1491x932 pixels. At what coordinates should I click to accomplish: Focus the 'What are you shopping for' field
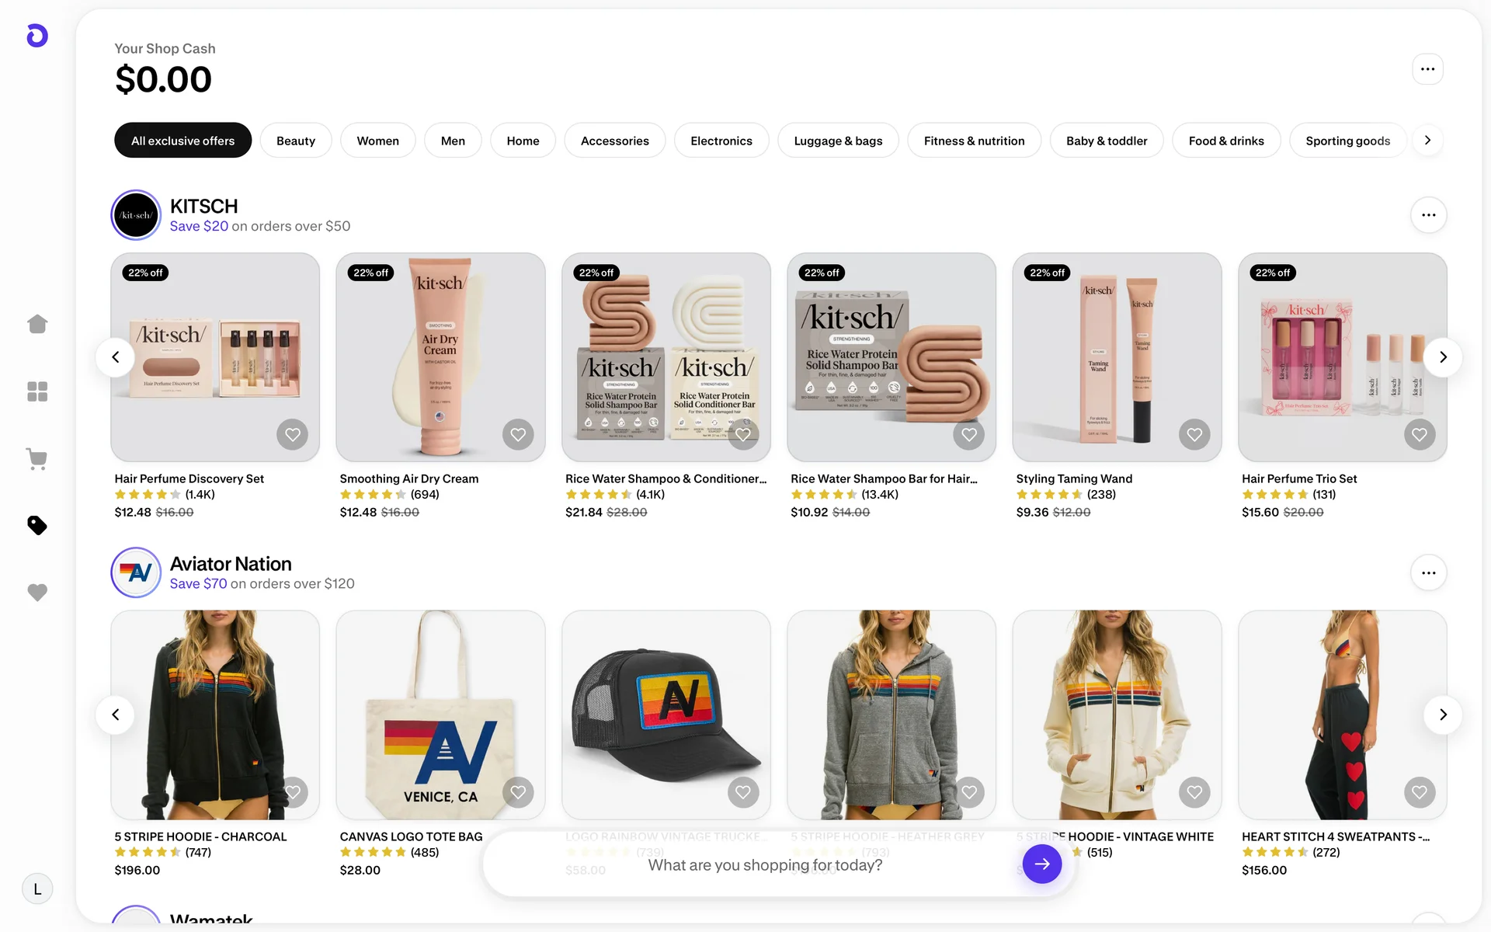click(765, 864)
